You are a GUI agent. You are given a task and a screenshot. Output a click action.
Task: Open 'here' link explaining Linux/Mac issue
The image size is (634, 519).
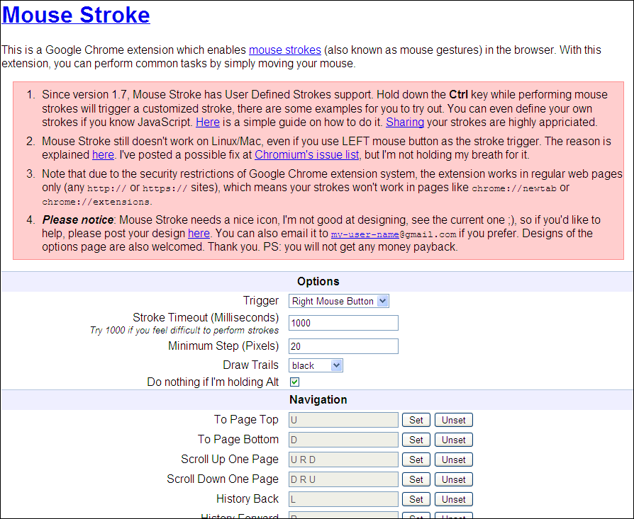point(103,155)
